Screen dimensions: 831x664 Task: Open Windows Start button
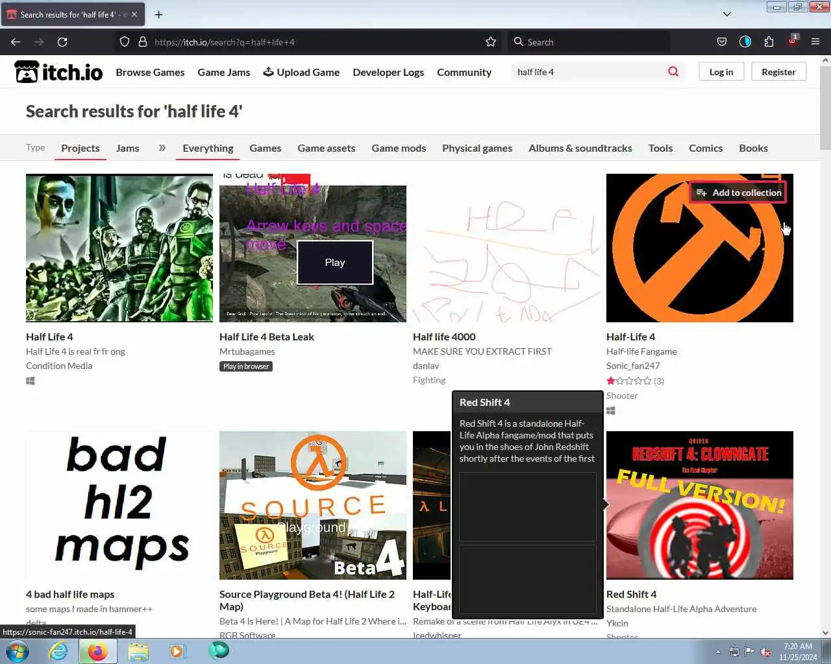click(18, 651)
